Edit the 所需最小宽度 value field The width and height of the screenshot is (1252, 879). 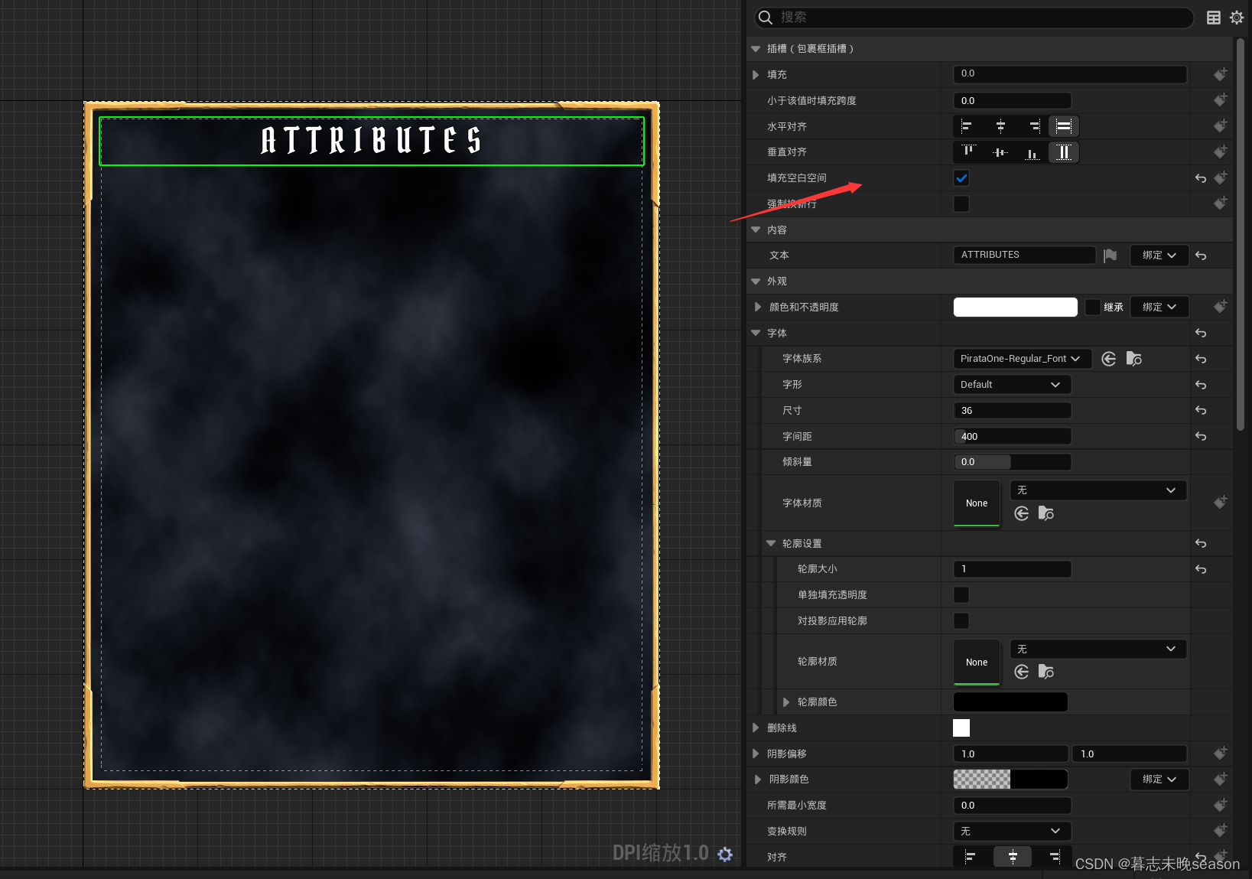1012,805
